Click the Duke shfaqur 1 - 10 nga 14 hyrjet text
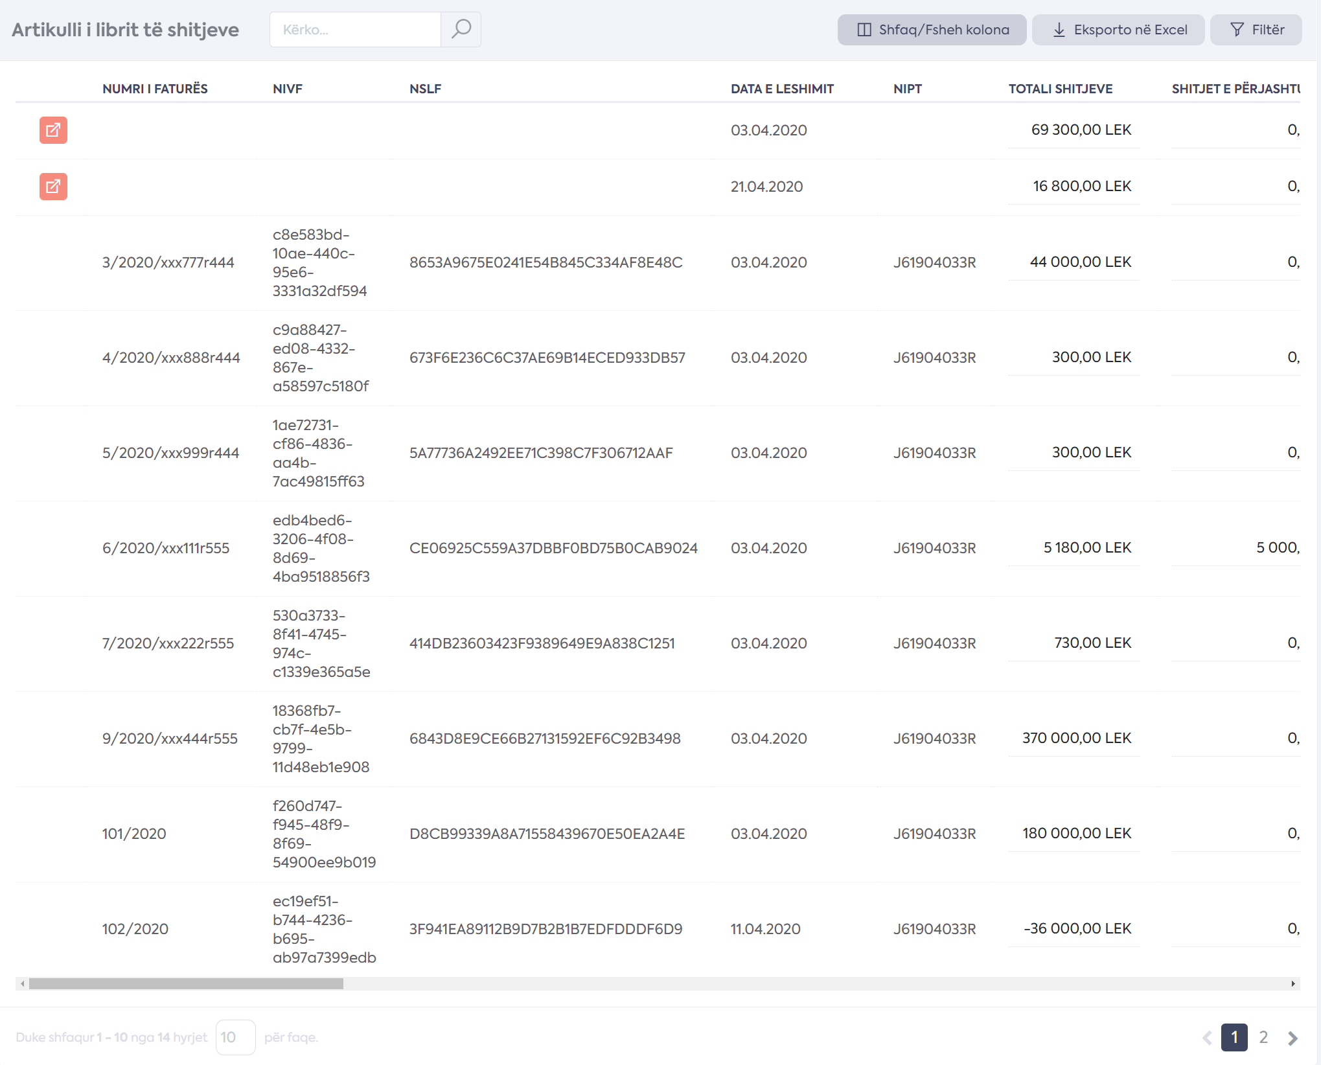1321x1065 pixels. click(x=111, y=1037)
